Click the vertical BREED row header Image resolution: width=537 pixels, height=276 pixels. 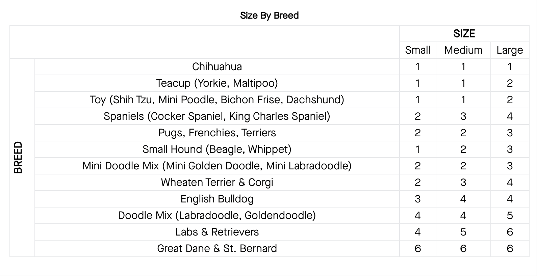tap(18, 157)
